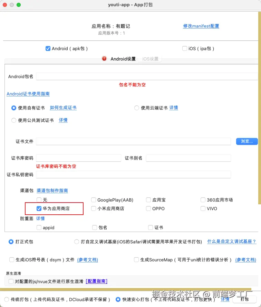261x307 pixels.
Task: Choose the 传统打包 radio button
Action: coord(7,299)
